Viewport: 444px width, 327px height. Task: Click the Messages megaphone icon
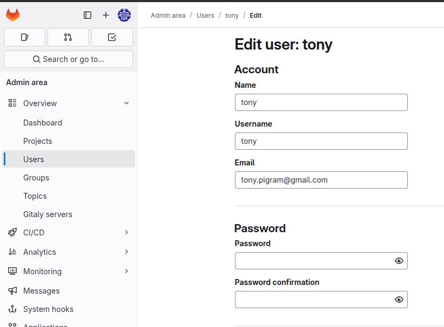pyautogui.click(x=12, y=291)
